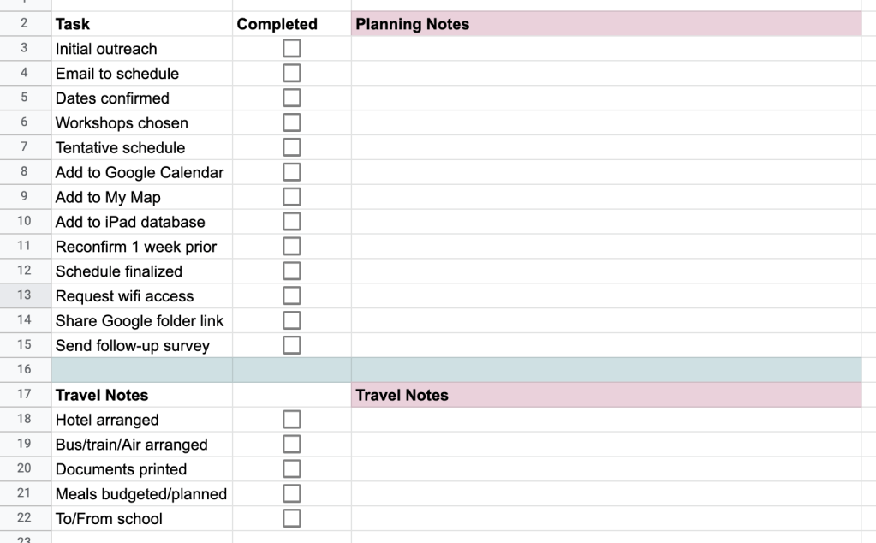Check the Meals budgeted/planned box
876x543 pixels.
point(291,493)
